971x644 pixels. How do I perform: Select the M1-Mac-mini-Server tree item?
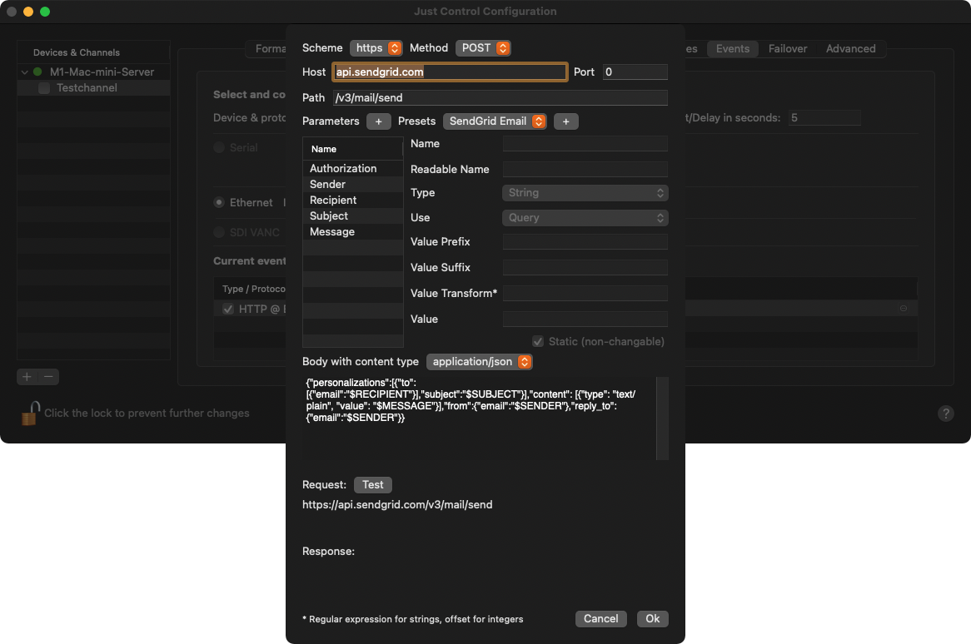(93, 72)
